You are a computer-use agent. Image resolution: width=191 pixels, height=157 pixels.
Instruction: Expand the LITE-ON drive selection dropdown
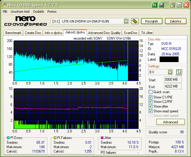pyautogui.click(x=126, y=21)
